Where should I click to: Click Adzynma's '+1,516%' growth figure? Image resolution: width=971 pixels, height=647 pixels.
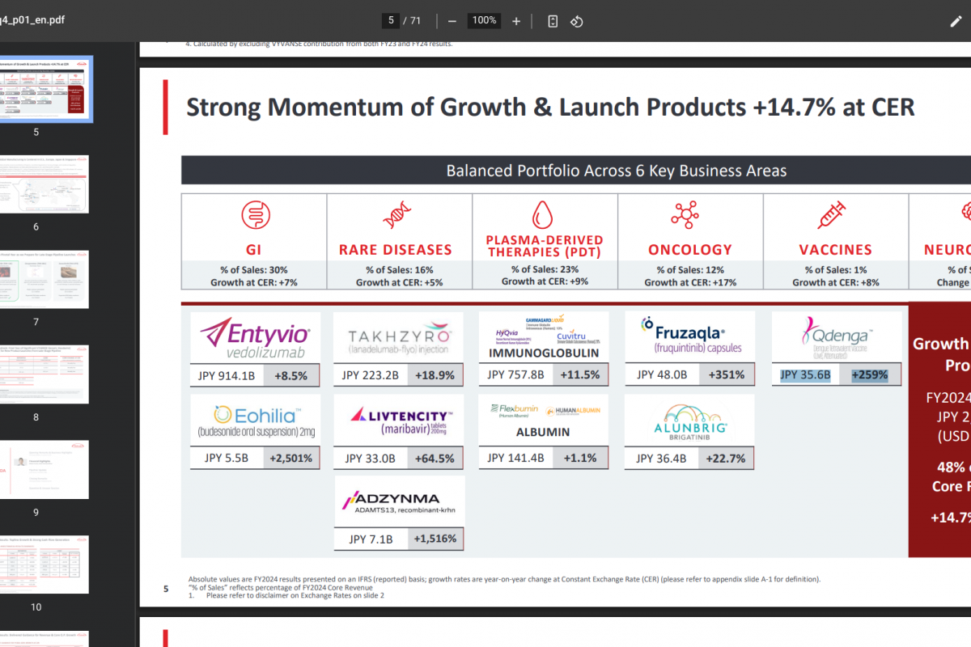[435, 539]
